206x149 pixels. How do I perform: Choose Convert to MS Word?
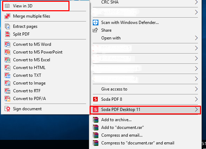click(45, 44)
